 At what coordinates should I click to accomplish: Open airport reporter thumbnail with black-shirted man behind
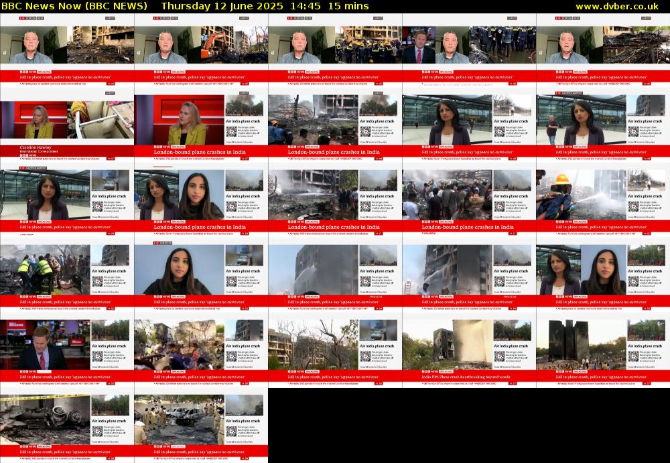[603, 125]
